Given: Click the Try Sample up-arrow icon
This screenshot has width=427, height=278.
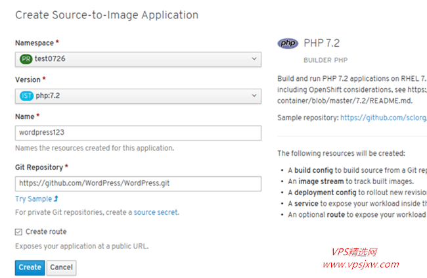Looking at the screenshot, I should point(56,198).
